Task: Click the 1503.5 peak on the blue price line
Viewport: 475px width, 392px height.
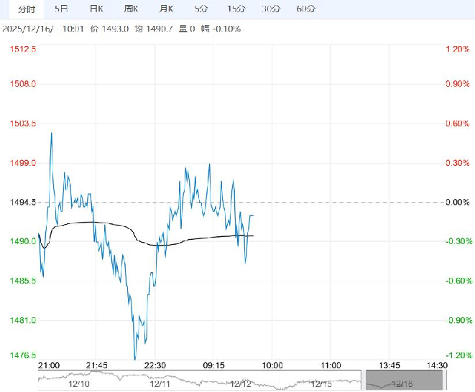Action: pos(51,133)
